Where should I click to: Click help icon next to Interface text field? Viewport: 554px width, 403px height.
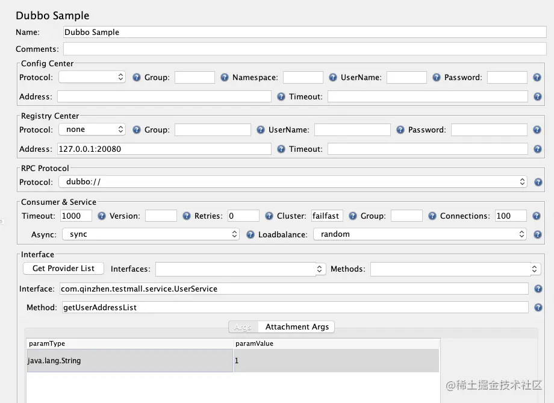click(x=538, y=289)
